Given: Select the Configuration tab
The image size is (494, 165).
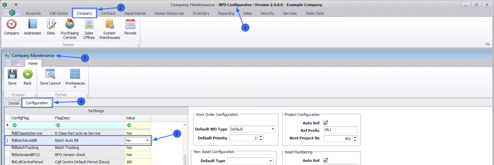Looking at the screenshot, I should point(37,103).
